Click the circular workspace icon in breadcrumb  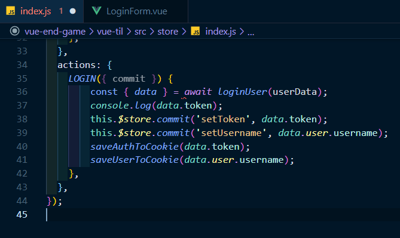click(15, 31)
